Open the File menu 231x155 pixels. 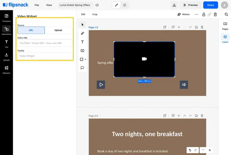37,5
